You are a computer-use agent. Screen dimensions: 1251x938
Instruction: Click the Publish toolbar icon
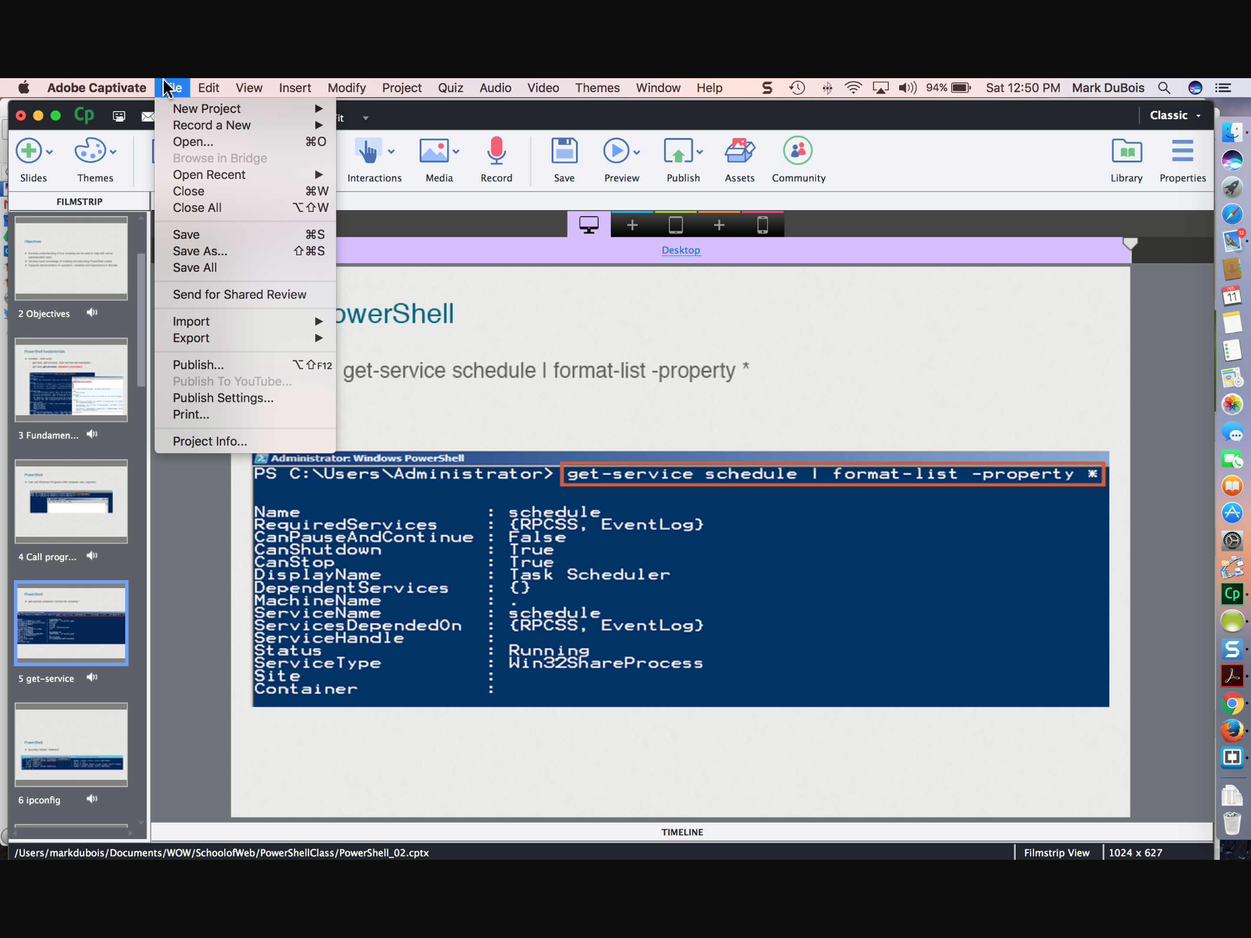(679, 151)
